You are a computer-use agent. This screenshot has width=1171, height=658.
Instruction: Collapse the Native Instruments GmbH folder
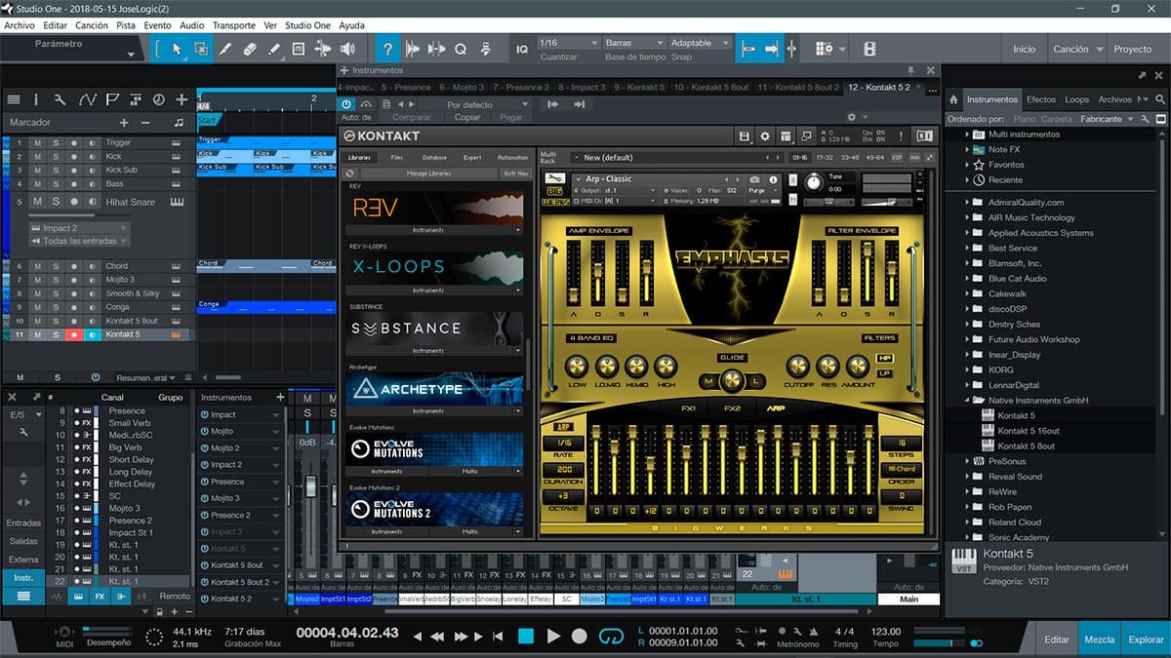(967, 400)
